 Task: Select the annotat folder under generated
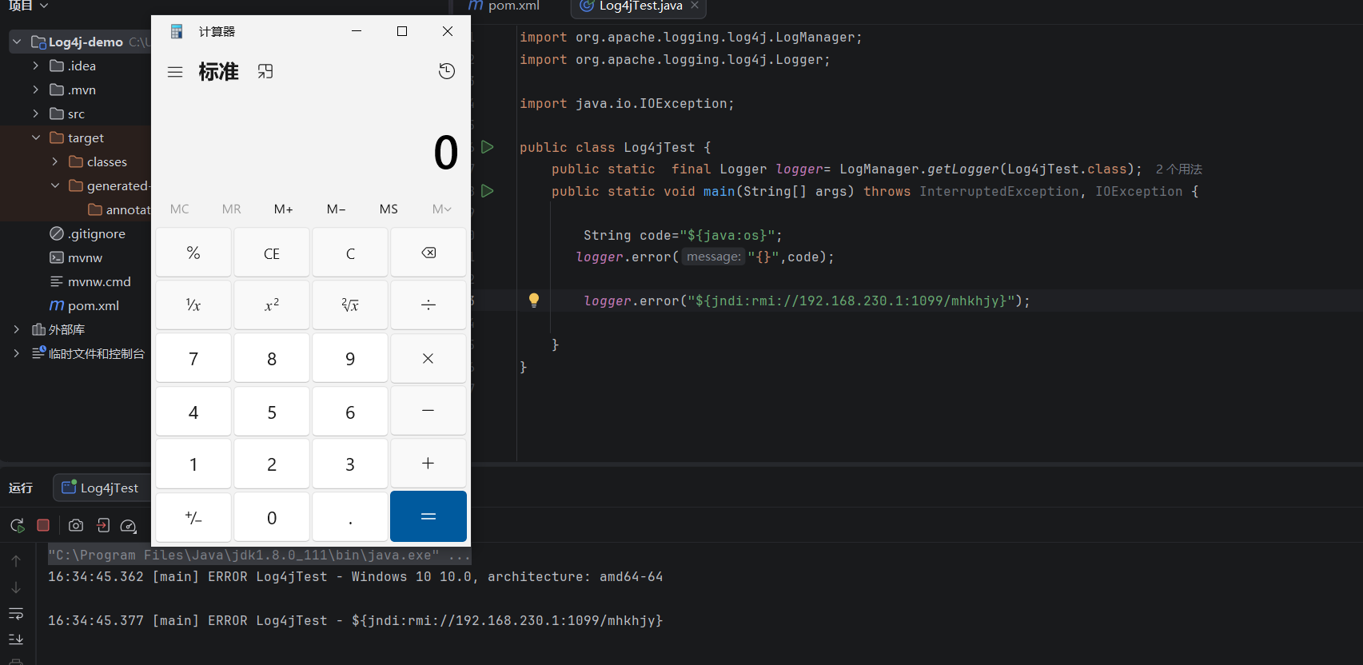point(119,209)
